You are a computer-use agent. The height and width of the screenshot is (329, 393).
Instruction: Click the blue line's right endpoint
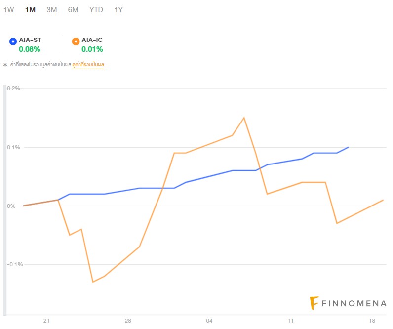(x=349, y=147)
